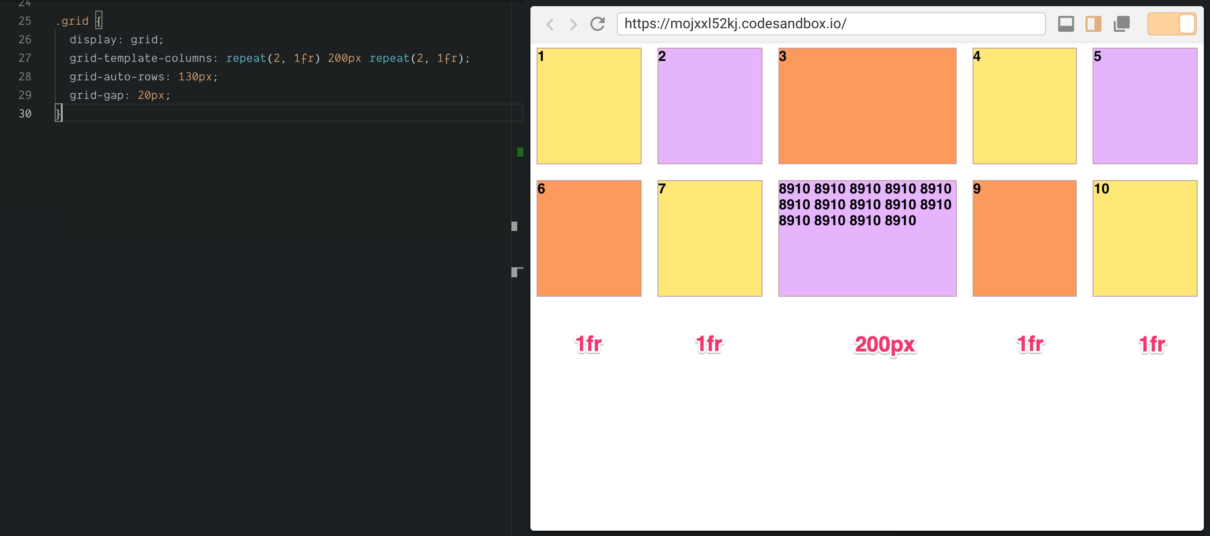The image size is (1210, 536).
Task: Click grid item 10 in the preview
Action: (1145, 238)
